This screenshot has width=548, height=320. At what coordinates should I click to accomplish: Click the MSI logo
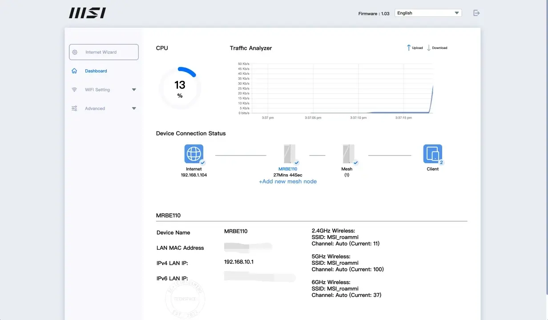(x=87, y=13)
